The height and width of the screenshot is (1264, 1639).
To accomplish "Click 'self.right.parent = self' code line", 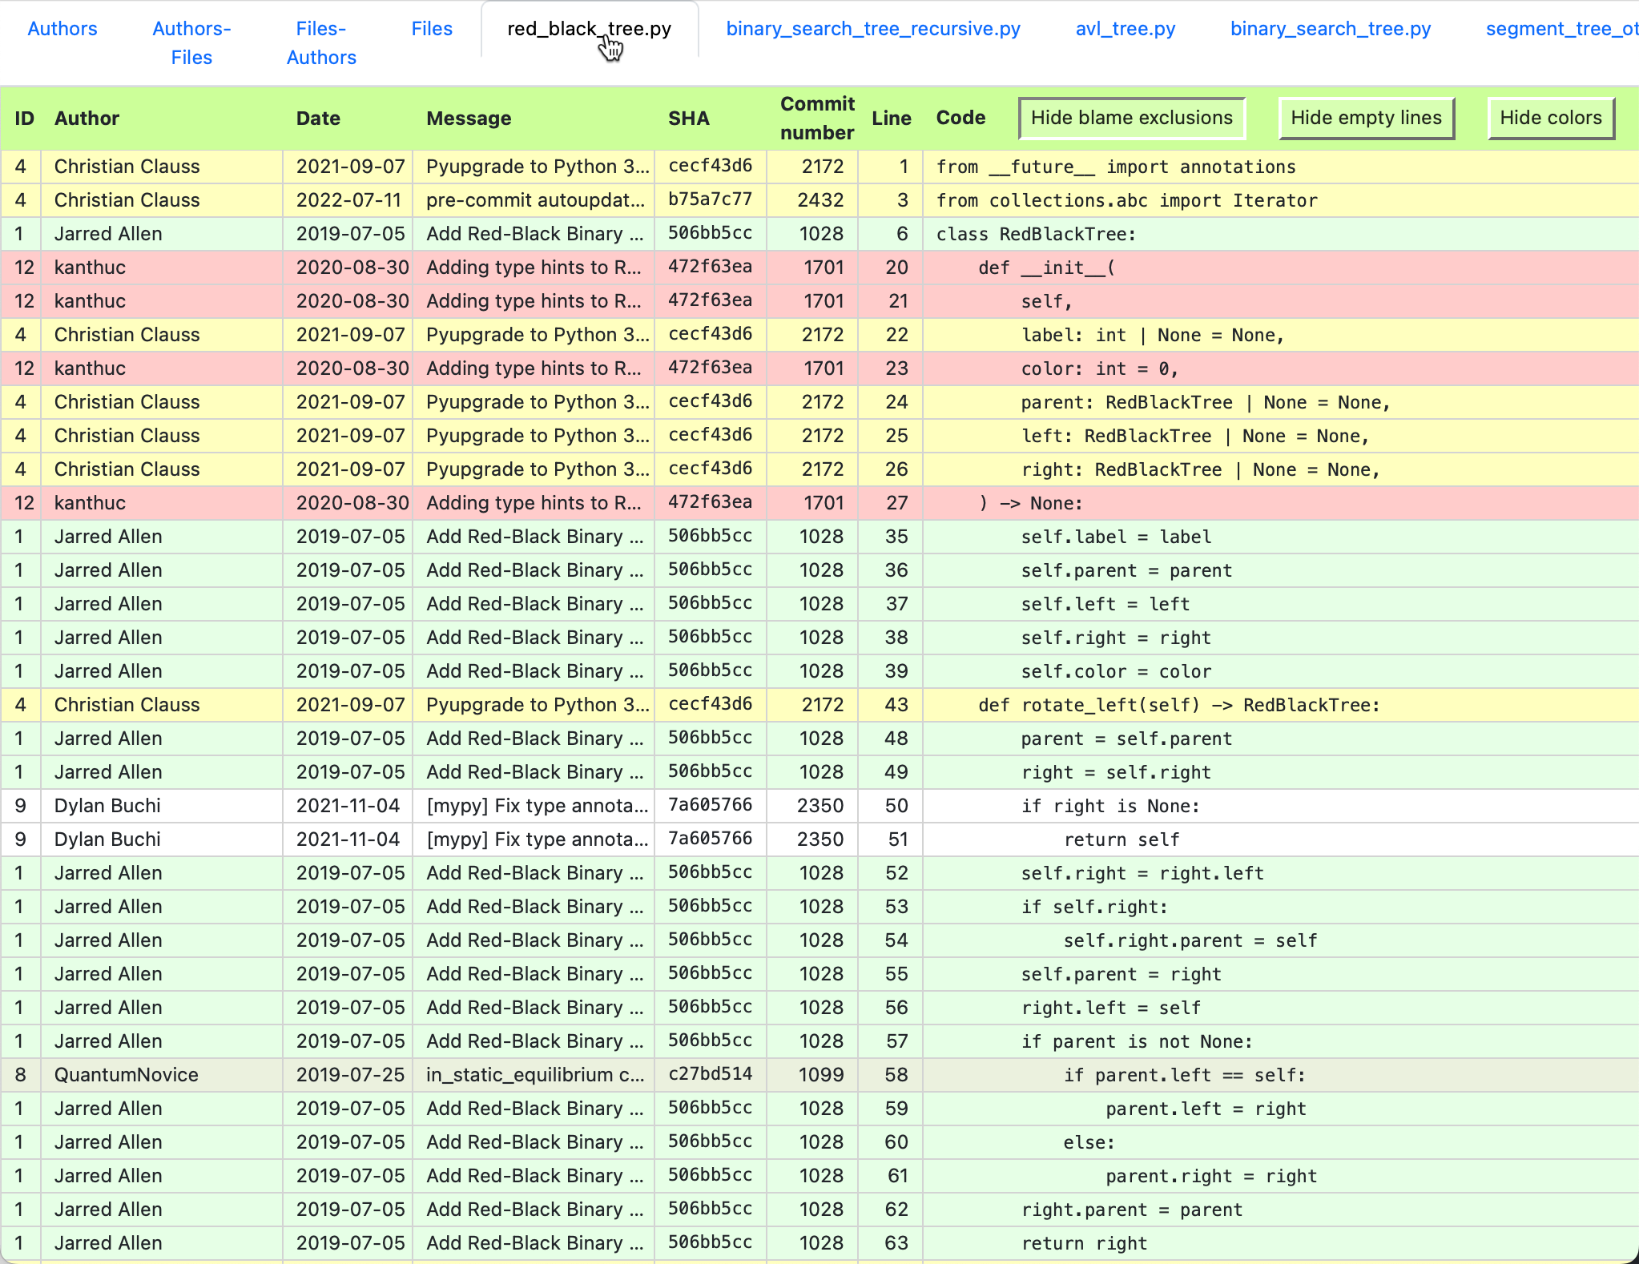I will (1190, 940).
